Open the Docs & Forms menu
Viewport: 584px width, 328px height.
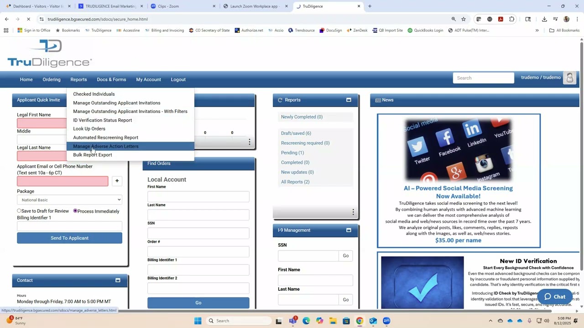[x=111, y=80]
